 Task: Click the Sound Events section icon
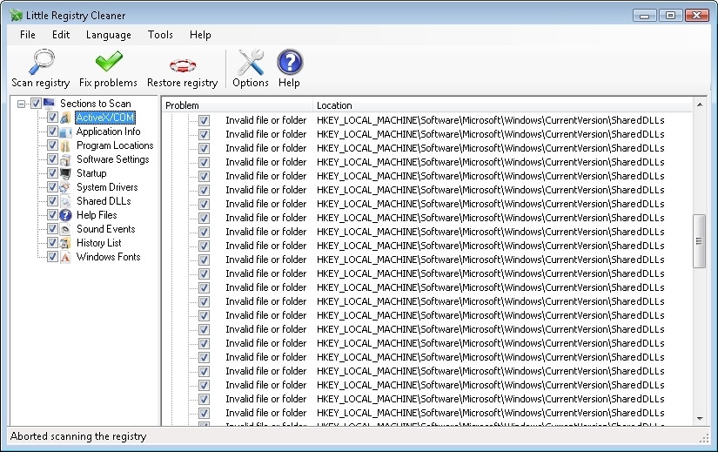(66, 229)
